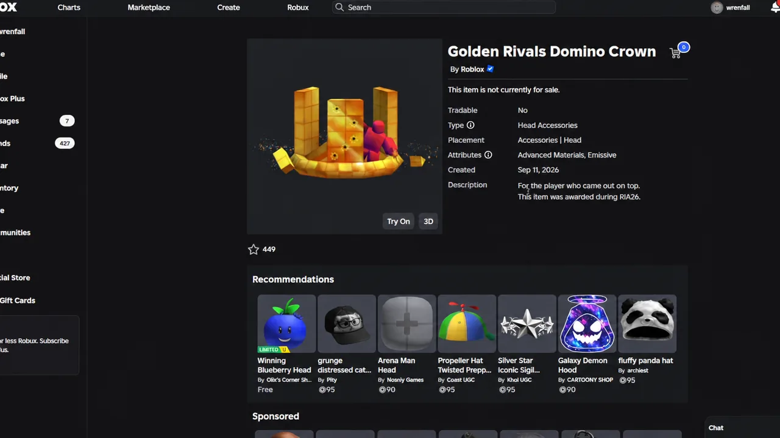Open the Roblox Plus sidebar item
This screenshot has height=438, width=780.
(12, 99)
